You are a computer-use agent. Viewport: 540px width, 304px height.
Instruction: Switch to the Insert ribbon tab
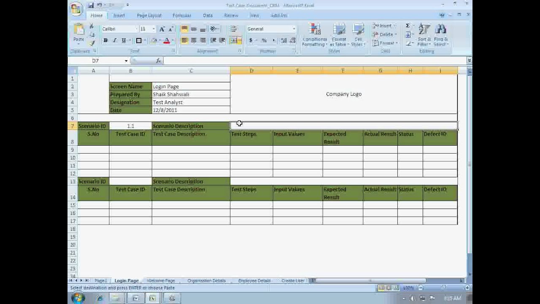119,15
